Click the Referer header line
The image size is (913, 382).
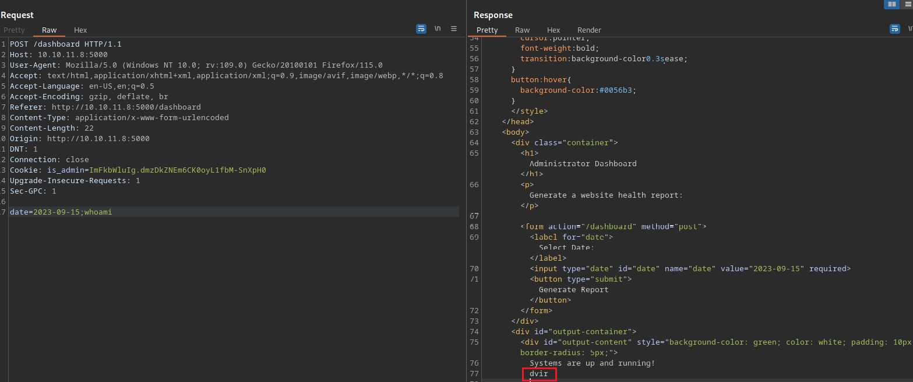click(105, 107)
